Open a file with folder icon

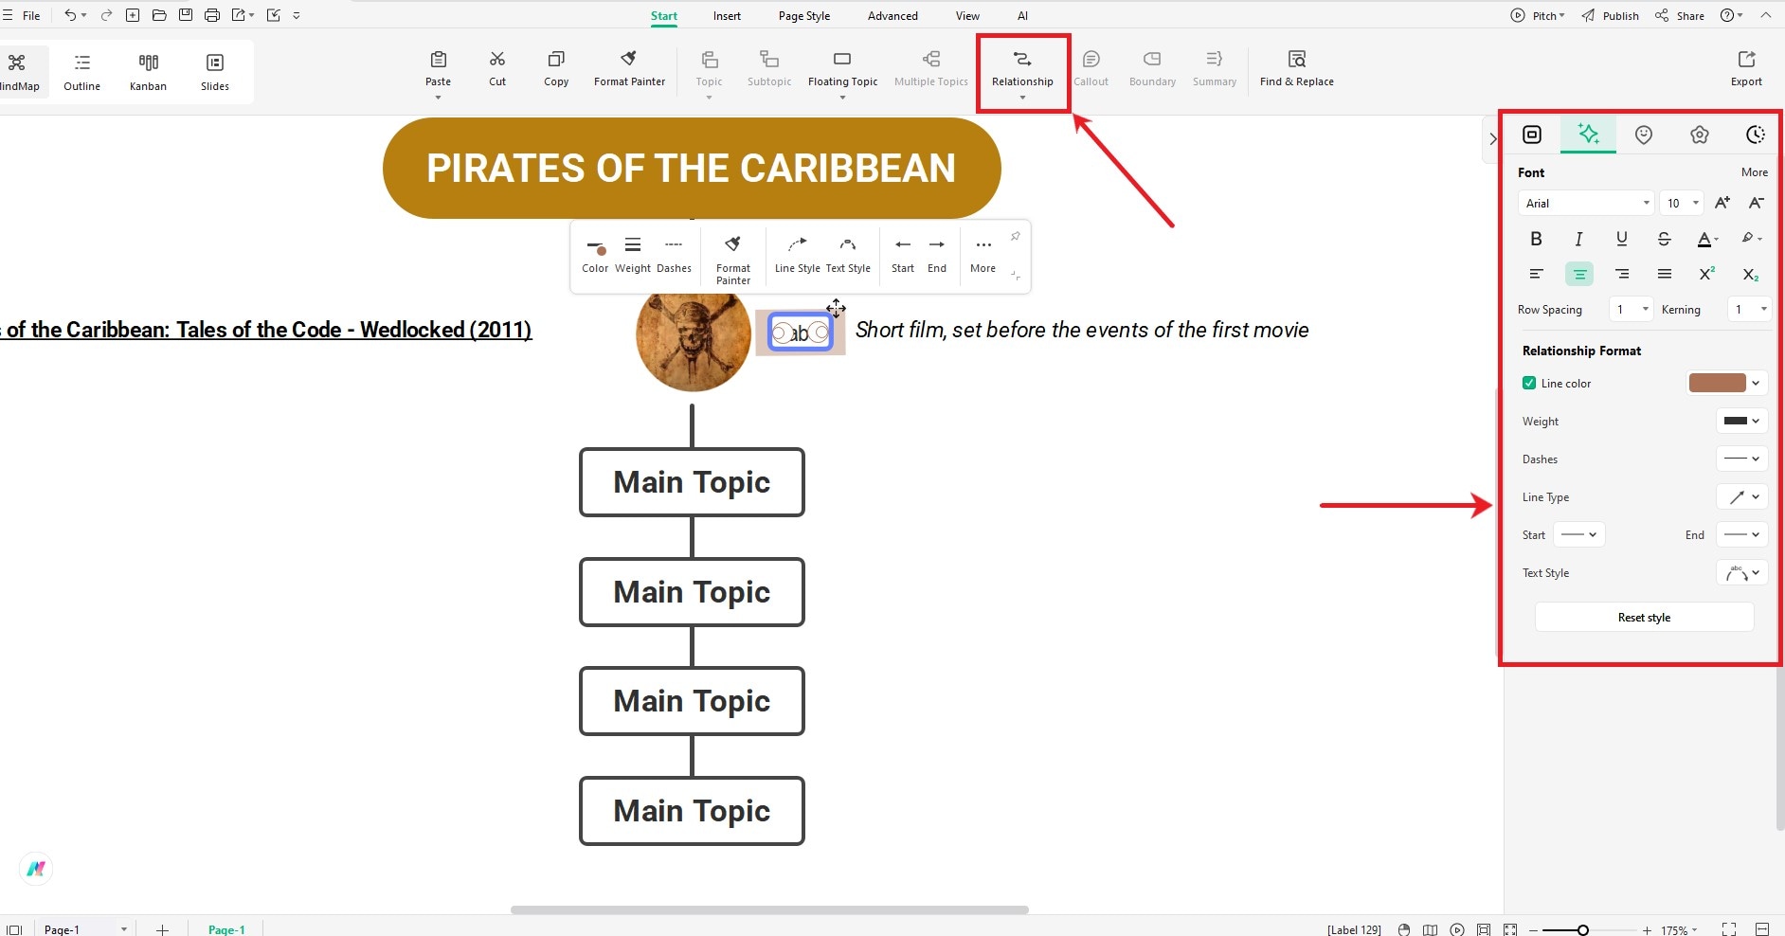click(159, 15)
